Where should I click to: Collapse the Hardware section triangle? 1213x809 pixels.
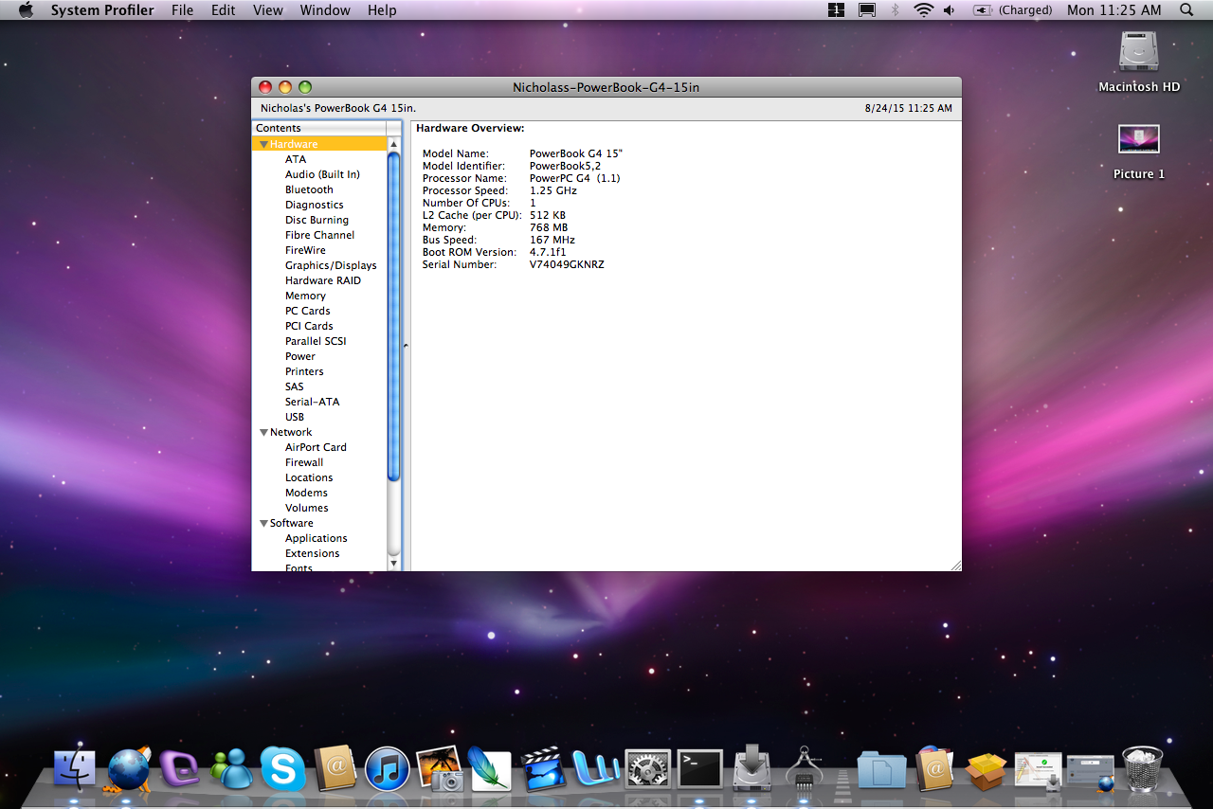[263, 144]
